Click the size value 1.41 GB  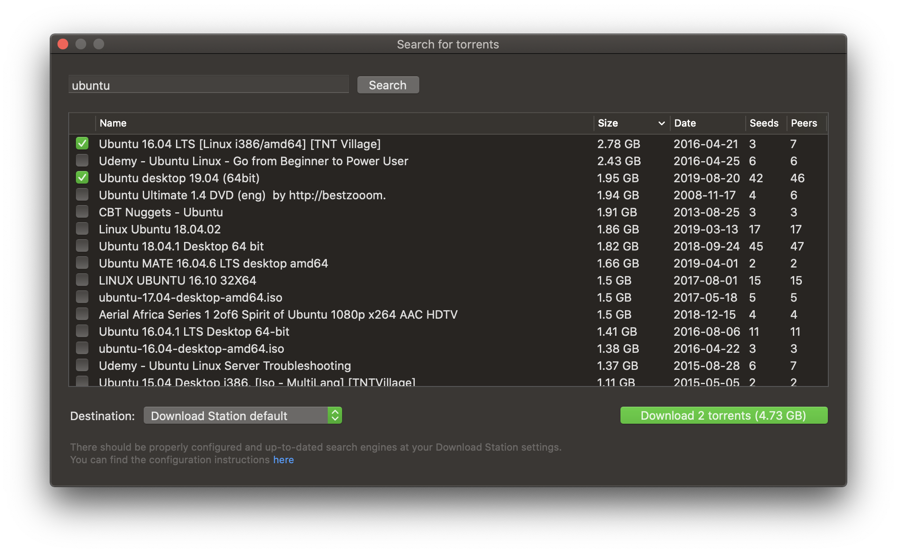coord(617,332)
